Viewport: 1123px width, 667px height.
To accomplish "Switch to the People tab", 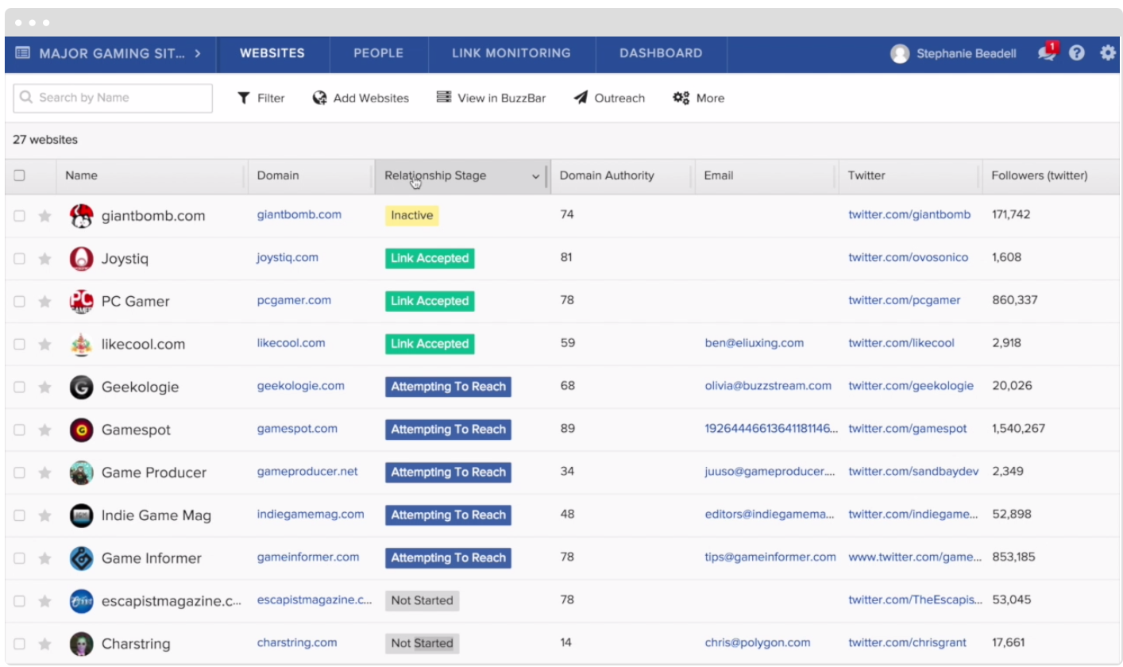I will click(x=379, y=54).
